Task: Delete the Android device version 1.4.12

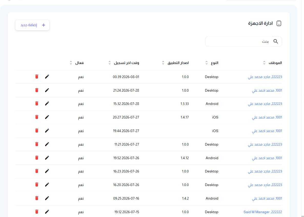Action: (37, 158)
